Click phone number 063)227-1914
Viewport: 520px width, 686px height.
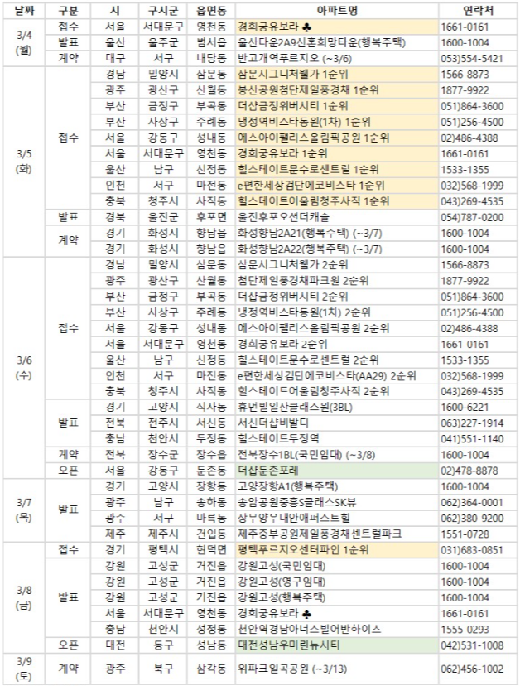pyautogui.click(x=472, y=423)
